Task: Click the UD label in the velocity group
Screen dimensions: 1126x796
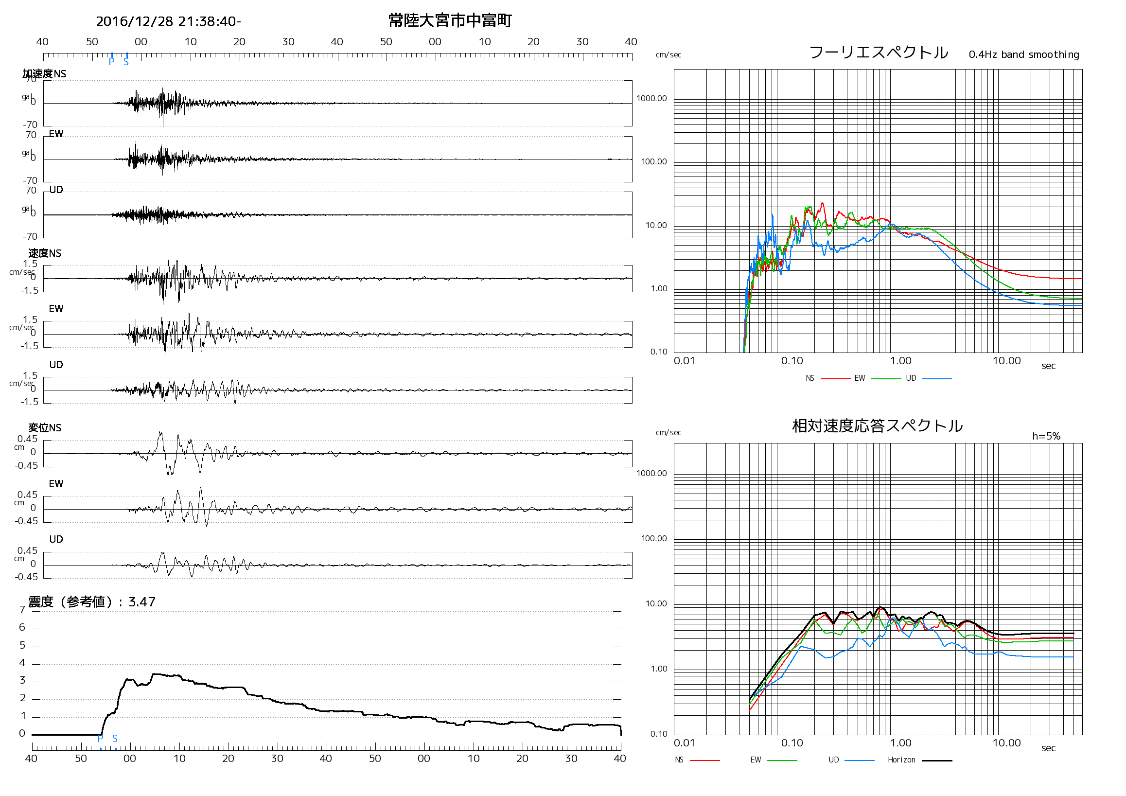Action: (x=56, y=364)
